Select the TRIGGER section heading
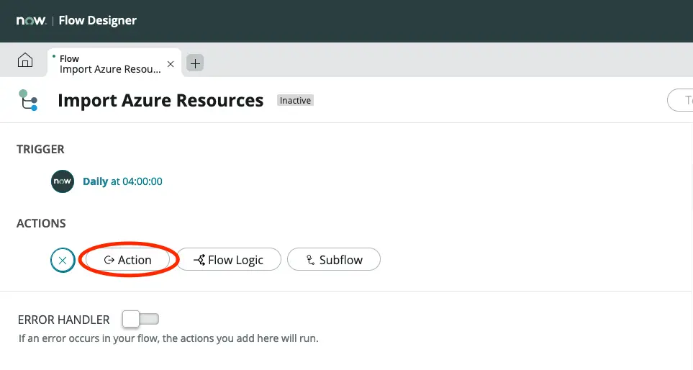693x370 pixels. point(40,149)
